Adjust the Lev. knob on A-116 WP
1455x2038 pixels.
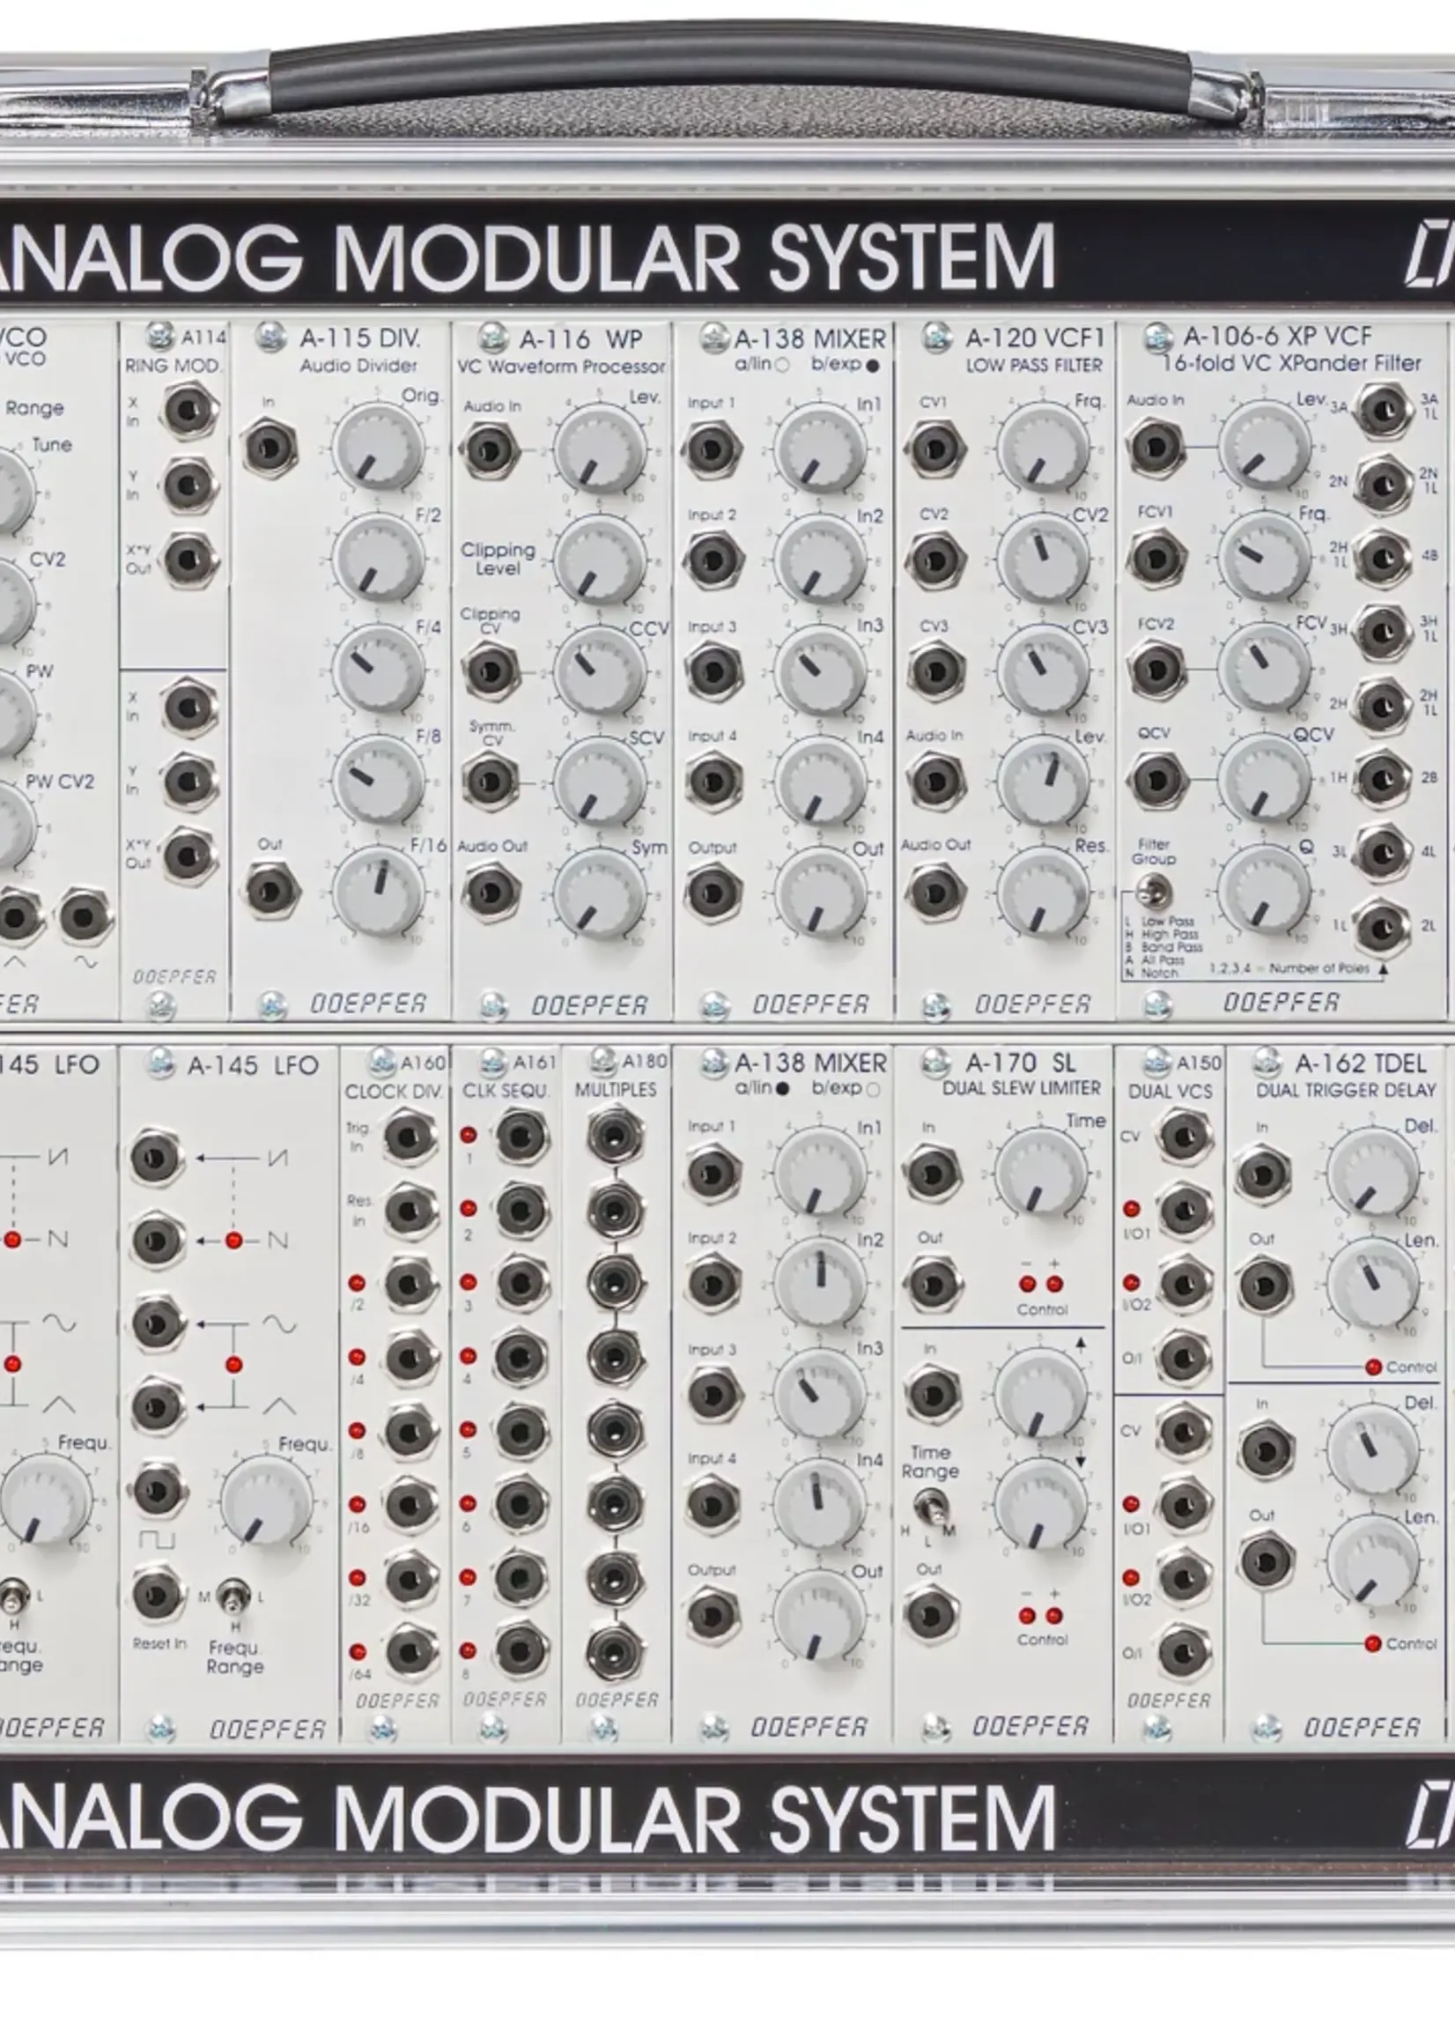[600, 448]
